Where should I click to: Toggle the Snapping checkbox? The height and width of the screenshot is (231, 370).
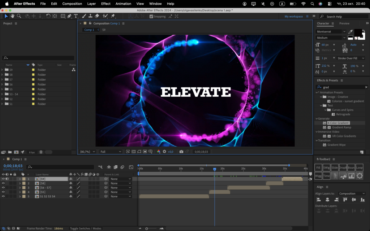click(151, 16)
